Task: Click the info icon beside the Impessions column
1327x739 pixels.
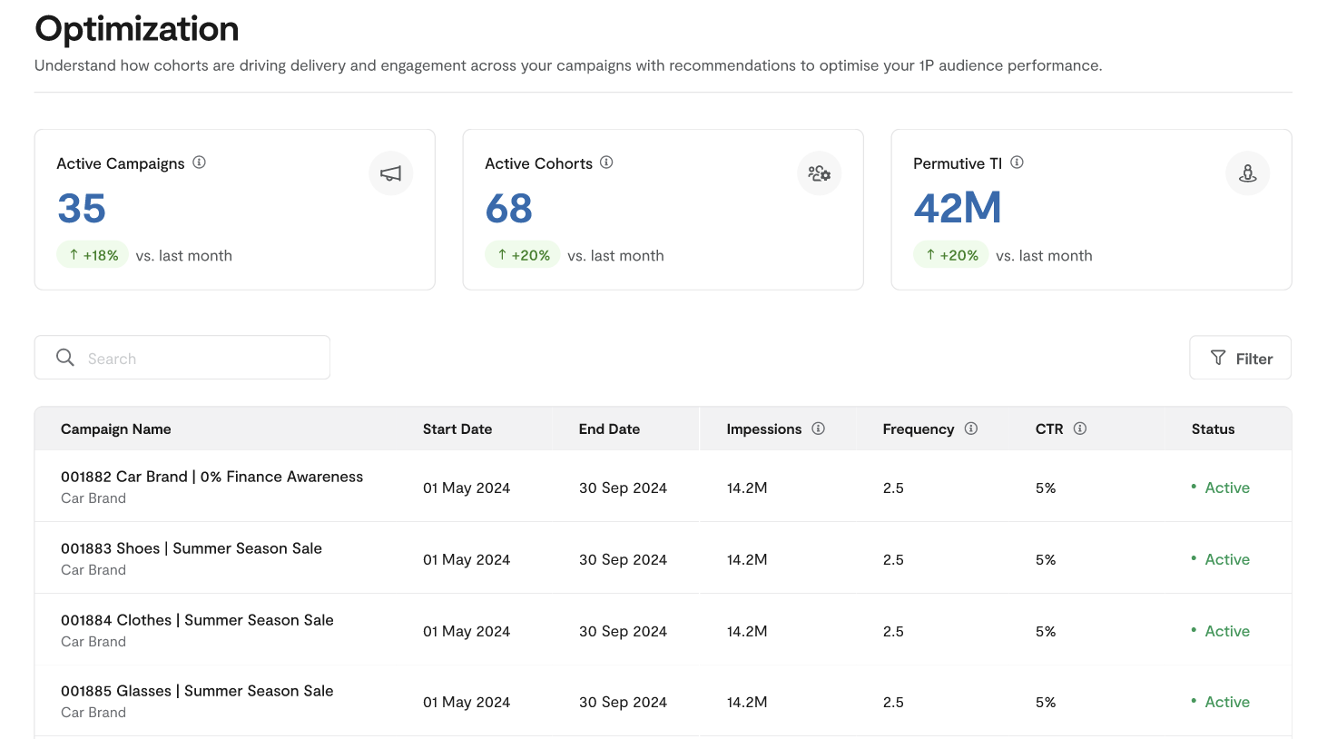Action: (x=819, y=429)
